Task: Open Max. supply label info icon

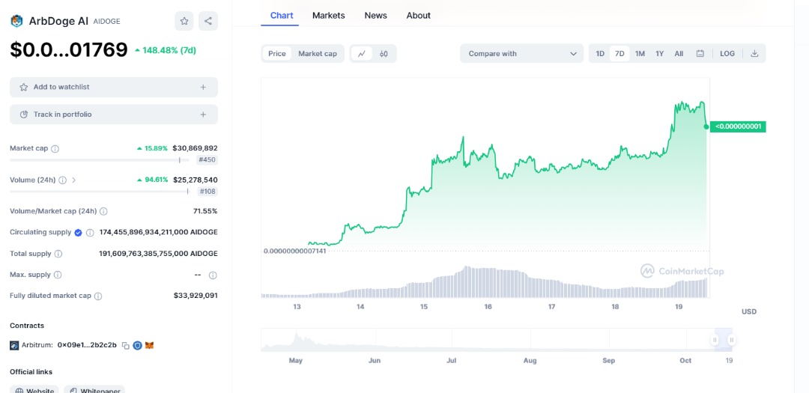Action: point(58,275)
